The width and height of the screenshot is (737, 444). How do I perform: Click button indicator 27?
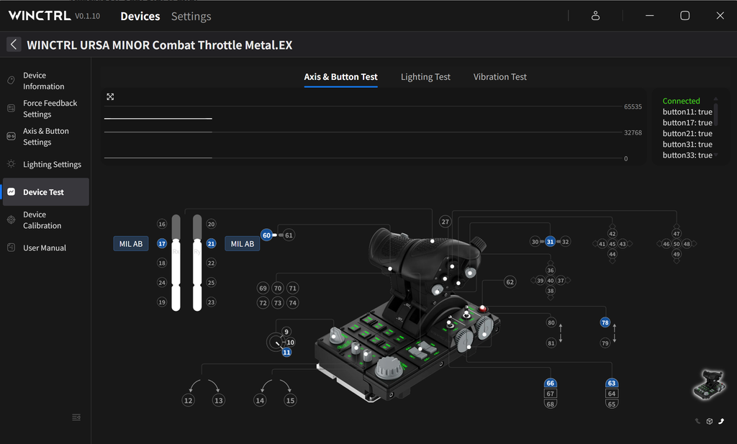[x=445, y=222]
